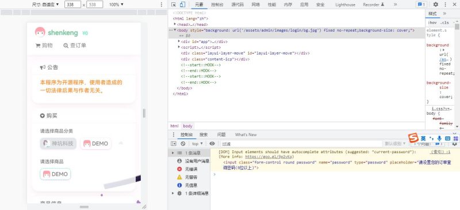
Task: Open the goo.gl link in console message
Action: point(269,157)
